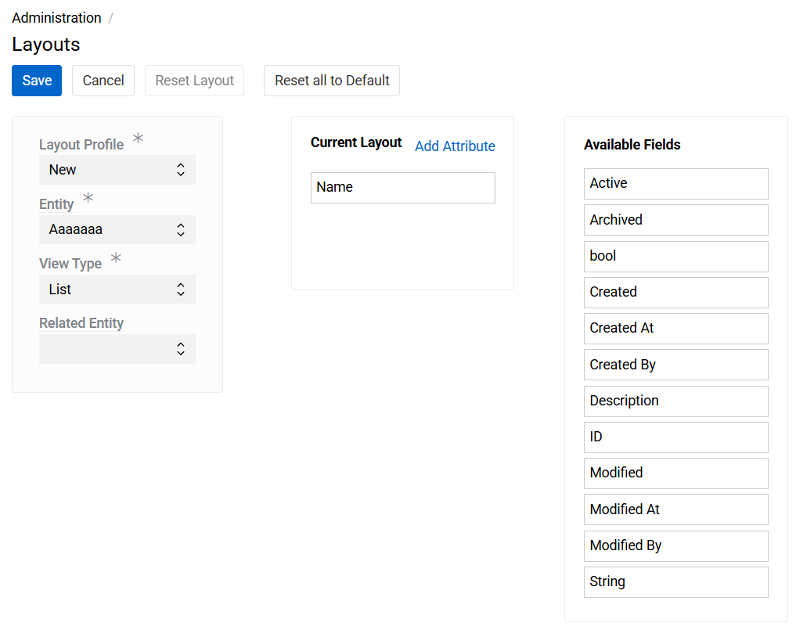Select the ID field
The image size is (796, 630).
pyautogui.click(x=675, y=437)
